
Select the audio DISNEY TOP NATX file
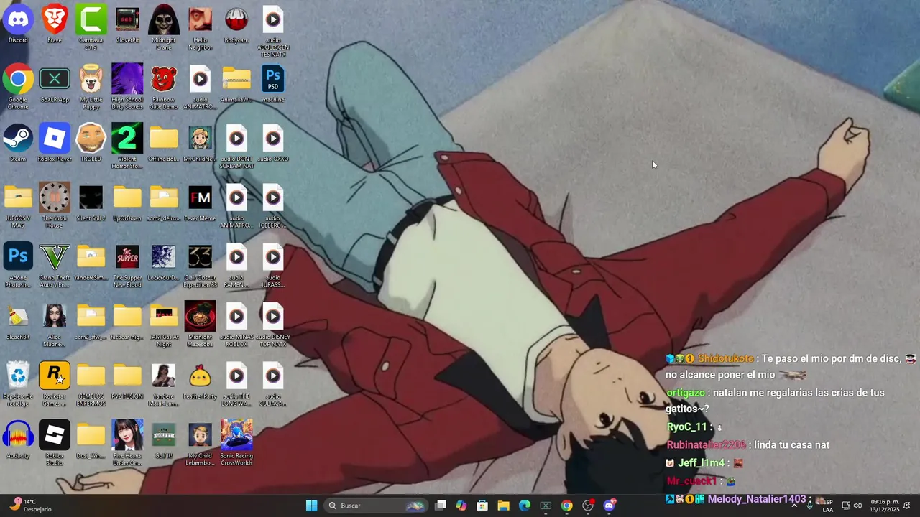click(272, 325)
